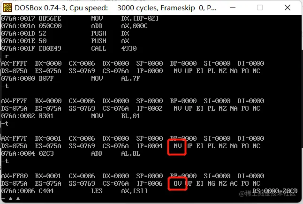Close the DOSBox window
The height and width of the screenshot is (204, 303).
(x=288, y=8)
